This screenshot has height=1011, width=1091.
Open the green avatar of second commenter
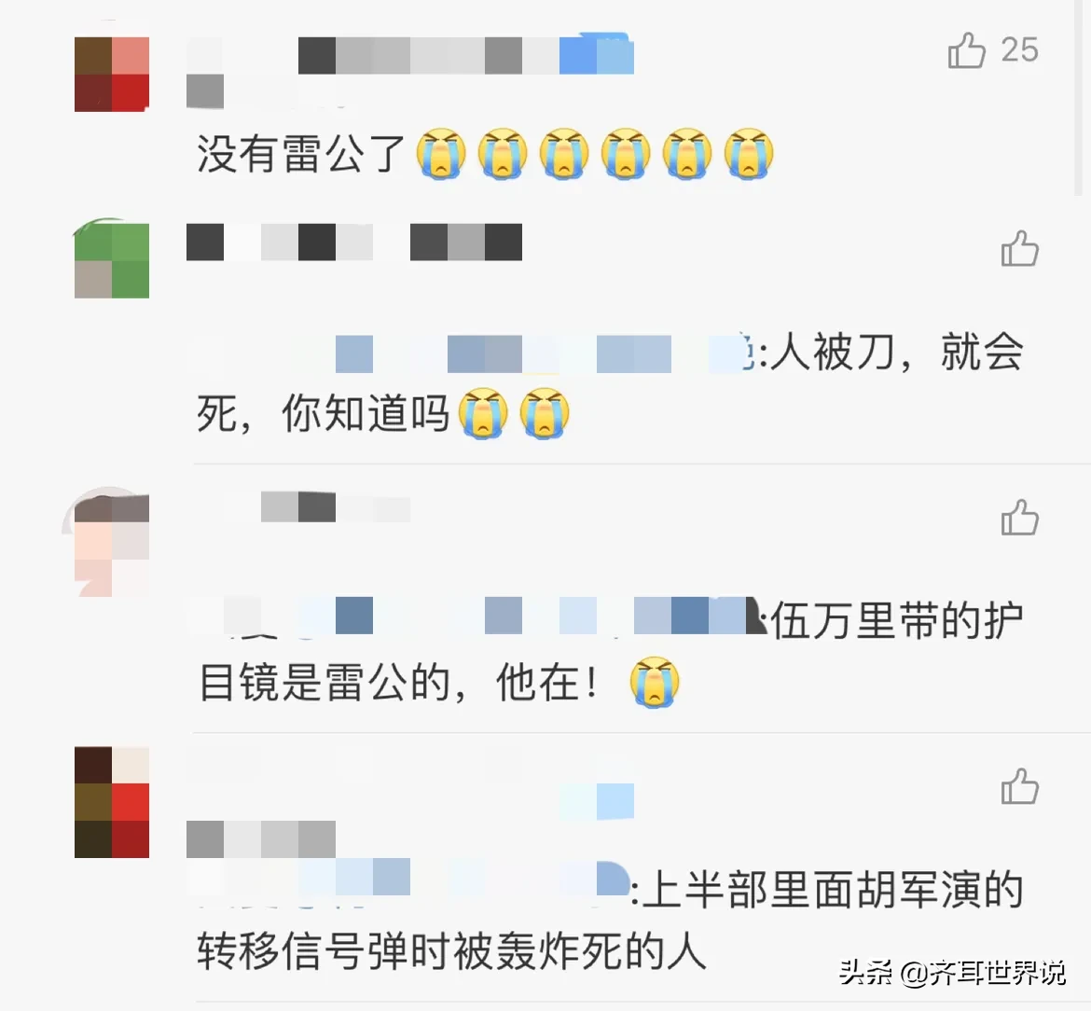tap(112, 259)
